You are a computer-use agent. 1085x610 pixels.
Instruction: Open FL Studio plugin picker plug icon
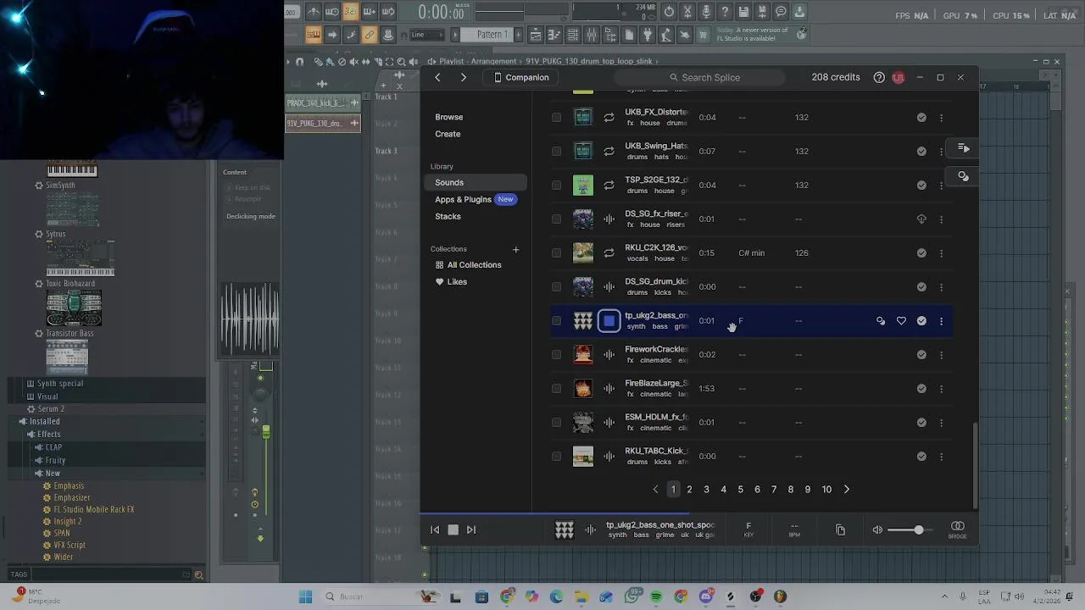coord(648,35)
